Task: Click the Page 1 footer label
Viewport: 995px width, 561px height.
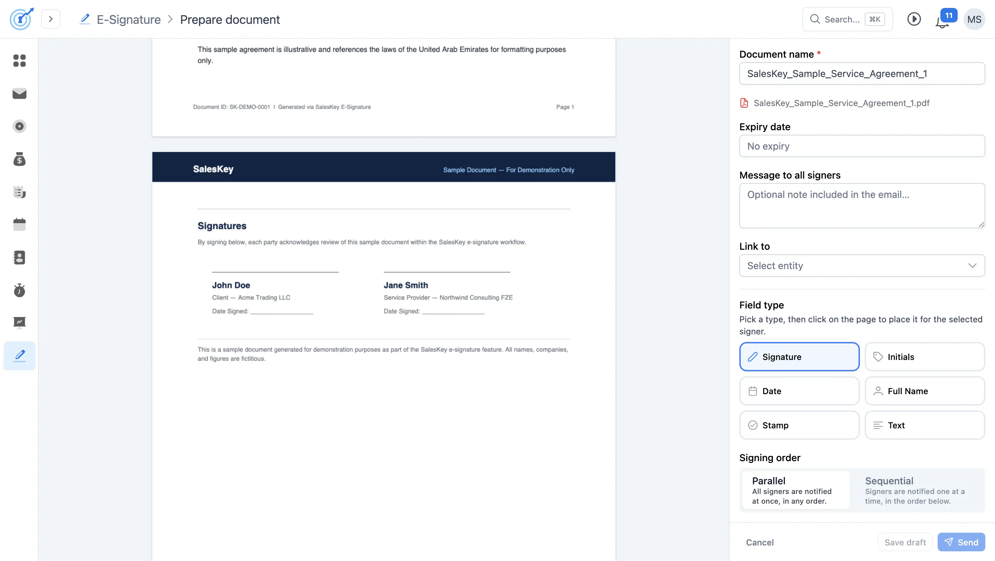Action: (565, 107)
